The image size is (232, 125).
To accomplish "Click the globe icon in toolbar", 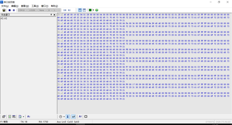I will click(97, 10).
